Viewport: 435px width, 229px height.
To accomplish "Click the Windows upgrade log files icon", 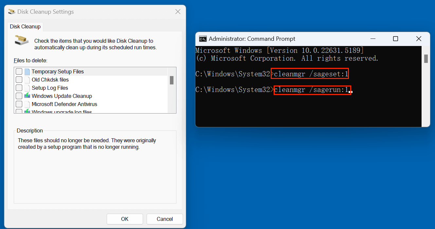I will [27, 111].
